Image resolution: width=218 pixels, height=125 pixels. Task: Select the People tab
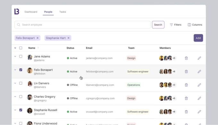click(48, 12)
